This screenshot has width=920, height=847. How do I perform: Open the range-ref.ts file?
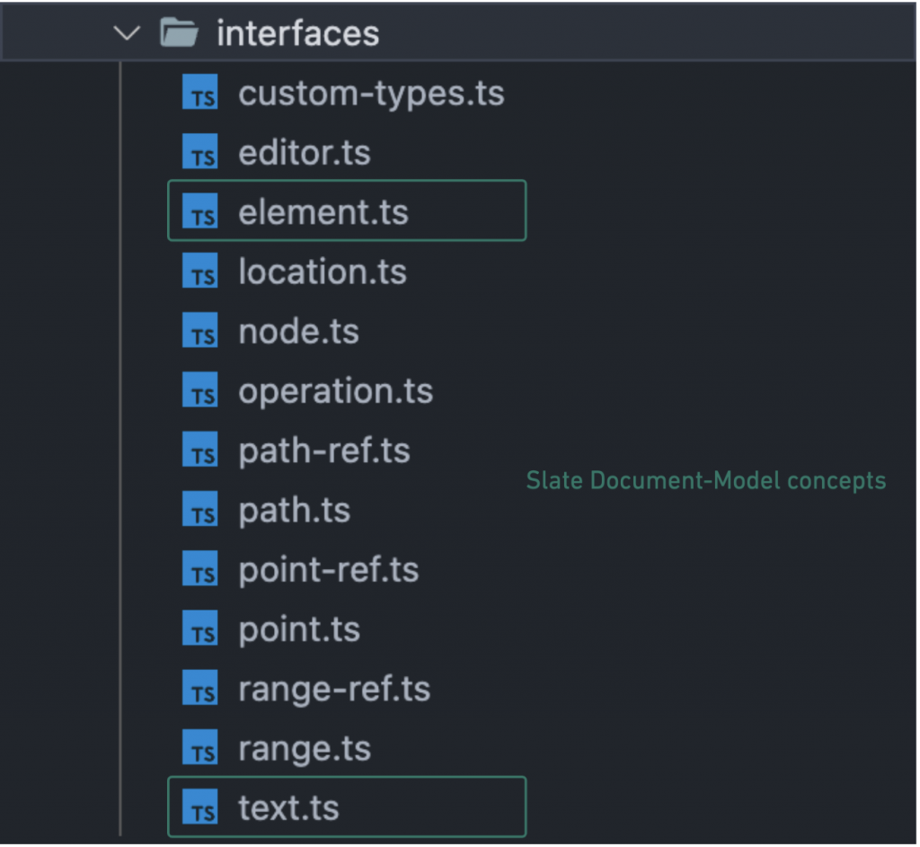(333, 689)
